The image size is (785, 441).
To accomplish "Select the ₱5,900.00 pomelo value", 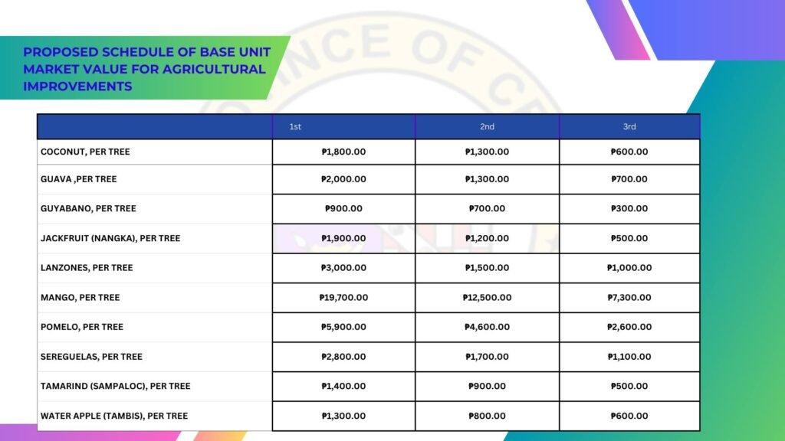I will [x=343, y=327].
